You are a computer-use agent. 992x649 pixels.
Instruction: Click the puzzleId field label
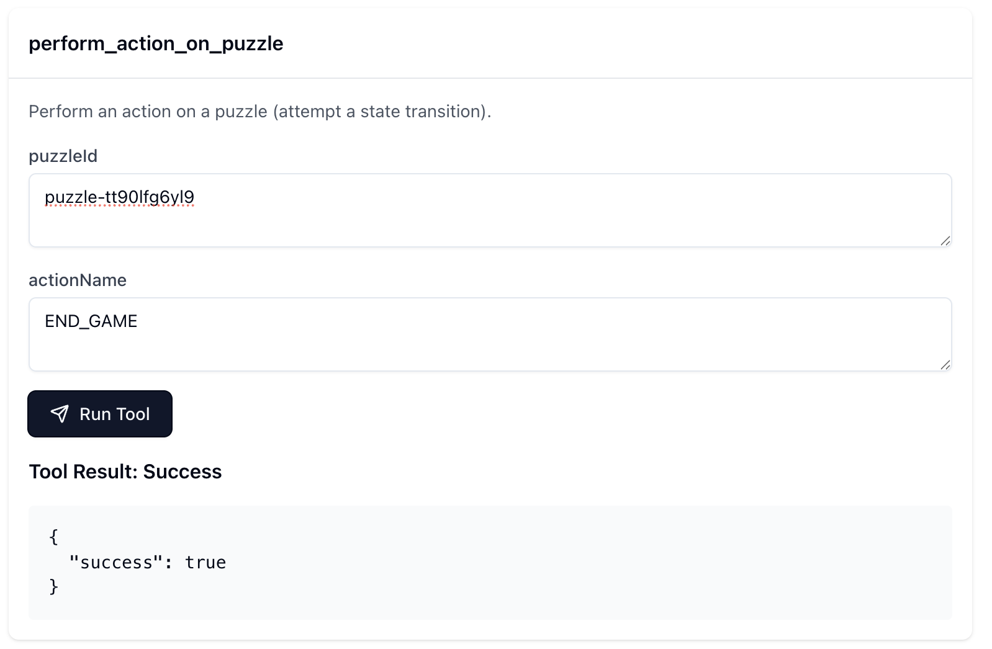point(63,156)
